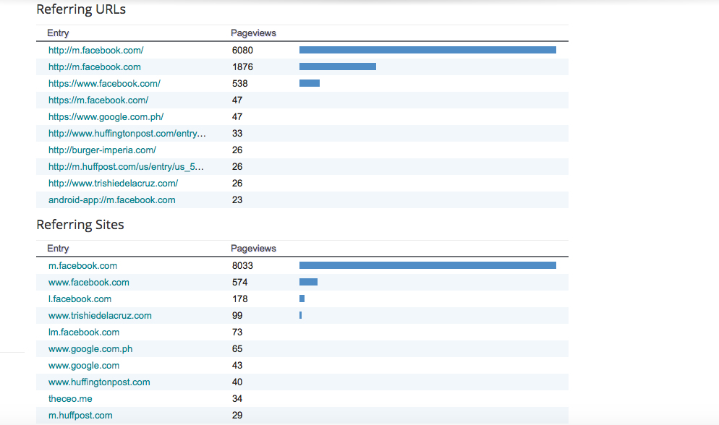The width and height of the screenshot is (719, 425).
Task: Click the bar for the 1876 pageviews row
Action: tap(338, 67)
